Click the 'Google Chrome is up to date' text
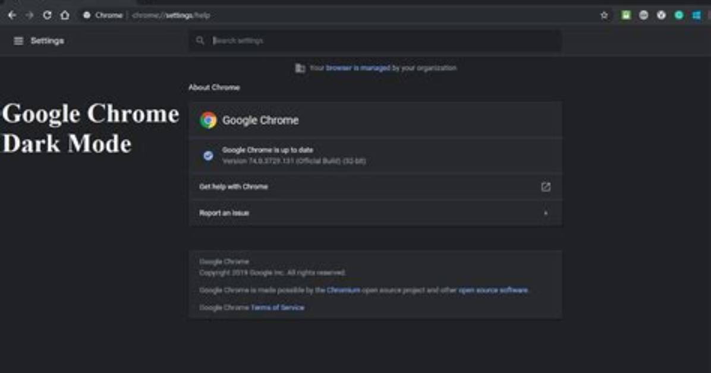Screen dimensions: 711x373 268,150
